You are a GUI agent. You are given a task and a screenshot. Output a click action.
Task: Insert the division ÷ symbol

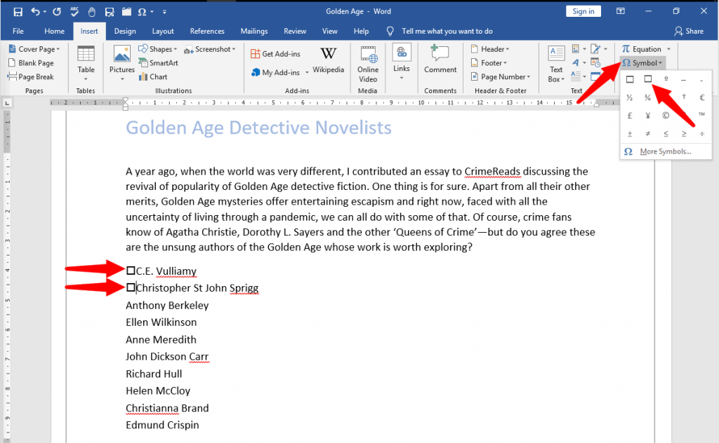(701, 134)
